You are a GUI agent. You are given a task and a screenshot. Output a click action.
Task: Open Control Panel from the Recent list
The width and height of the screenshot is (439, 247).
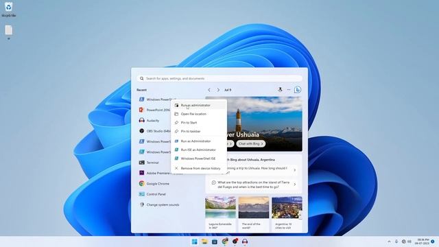click(152, 194)
